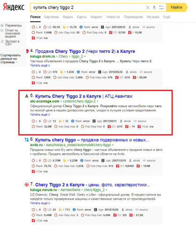Screen dimensions: 196x225
Task: Click source icon for drom.ru result
Action: (141, 72)
